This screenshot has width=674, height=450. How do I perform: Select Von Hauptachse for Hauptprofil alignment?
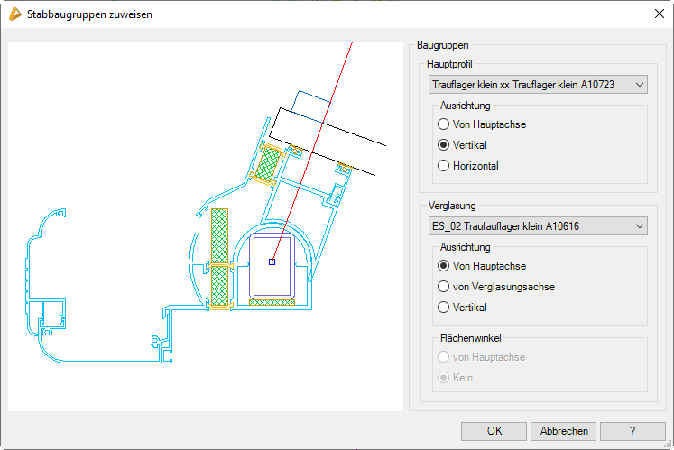(443, 124)
